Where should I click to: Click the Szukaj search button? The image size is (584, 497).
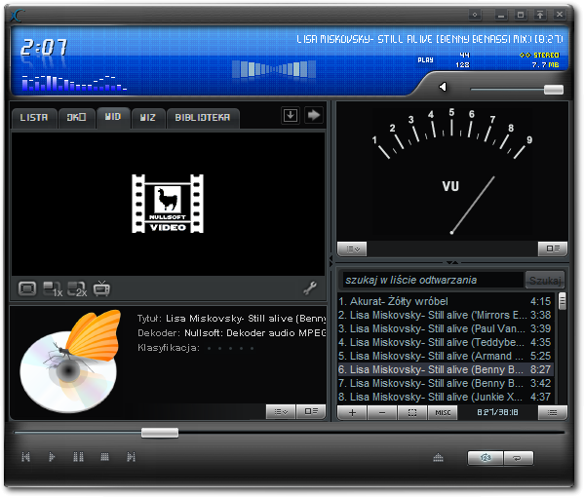click(545, 280)
